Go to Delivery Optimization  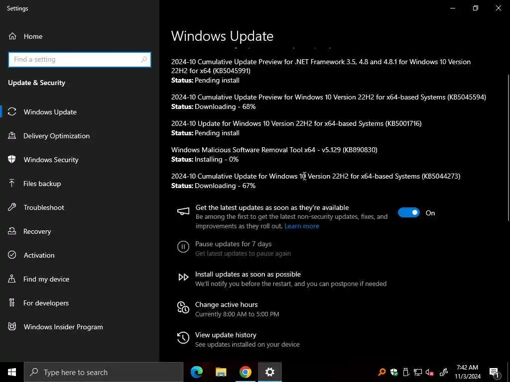pos(56,136)
